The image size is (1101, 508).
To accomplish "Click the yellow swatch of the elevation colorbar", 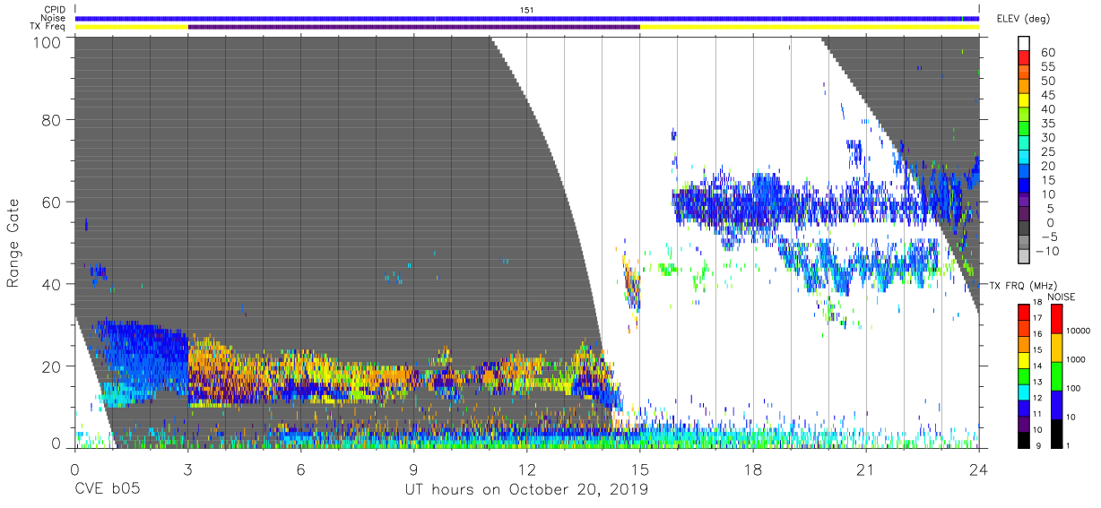I will [1024, 102].
